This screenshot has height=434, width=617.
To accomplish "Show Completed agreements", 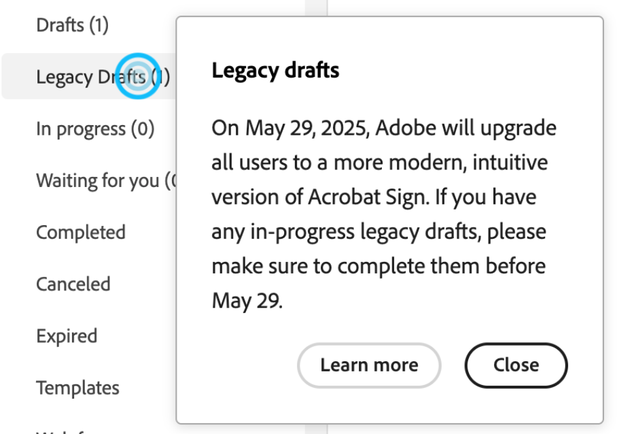I will (x=81, y=232).
